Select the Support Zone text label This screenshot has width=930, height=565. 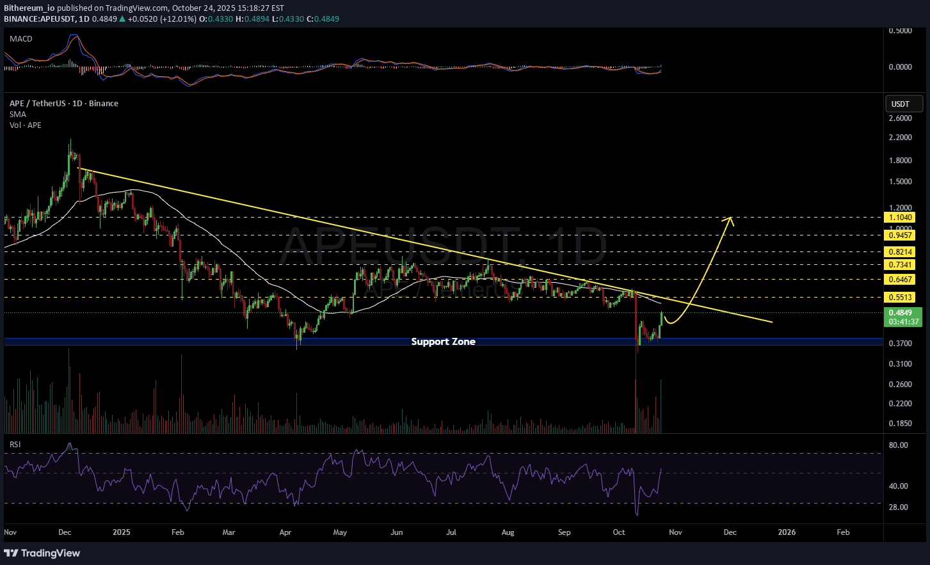[443, 342]
